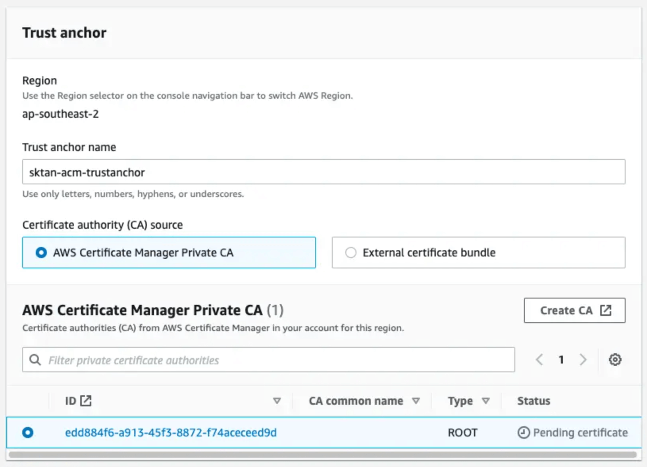Click the external link icon beside ID header
The width and height of the screenshot is (647, 467).
[86, 401]
